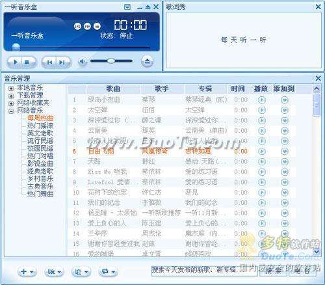Expand the 下载管理 tree node
The image size is (325, 285).
point(11,96)
